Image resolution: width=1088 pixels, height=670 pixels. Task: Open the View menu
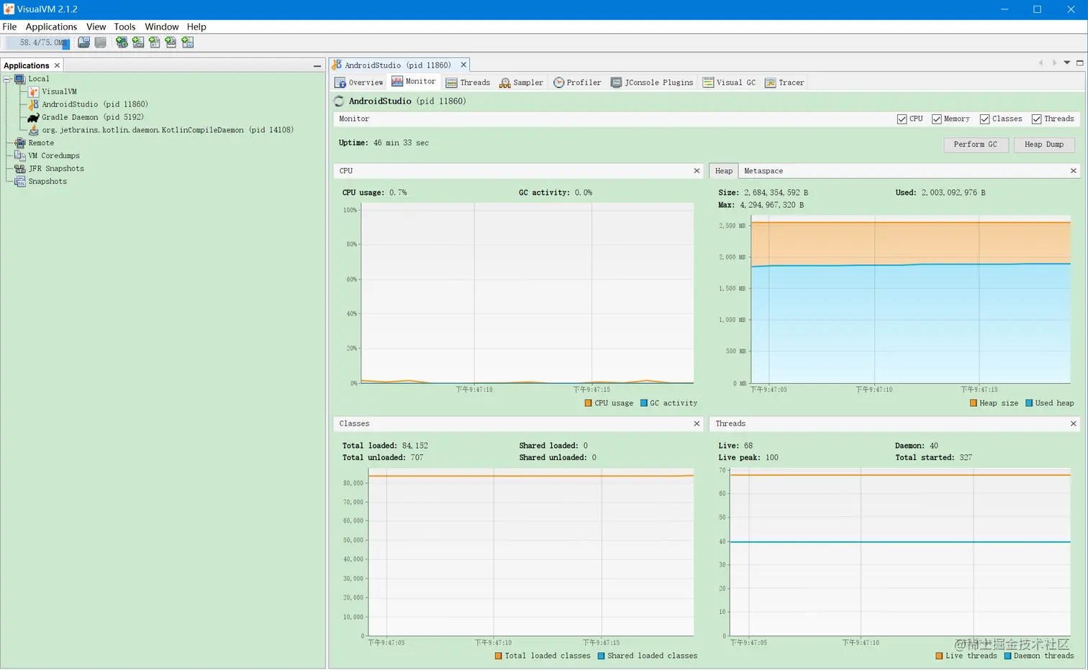click(x=96, y=27)
